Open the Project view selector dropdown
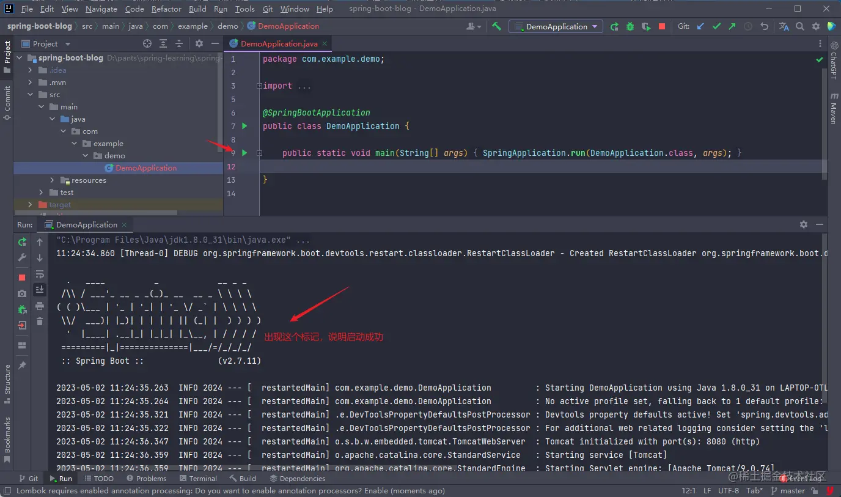Image resolution: width=841 pixels, height=497 pixels. click(46, 43)
